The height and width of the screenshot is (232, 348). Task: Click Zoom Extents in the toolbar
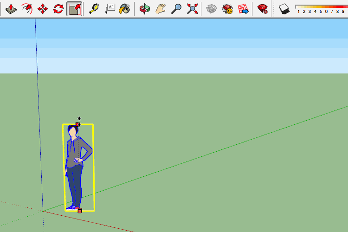point(192,8)
